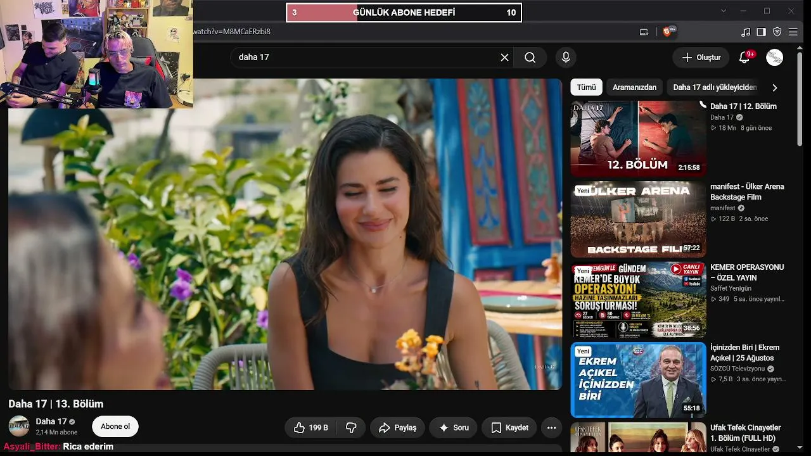This screenshot has width=811, height=456.
Task: Like the video with thumbs up
Action: [309, 427]
